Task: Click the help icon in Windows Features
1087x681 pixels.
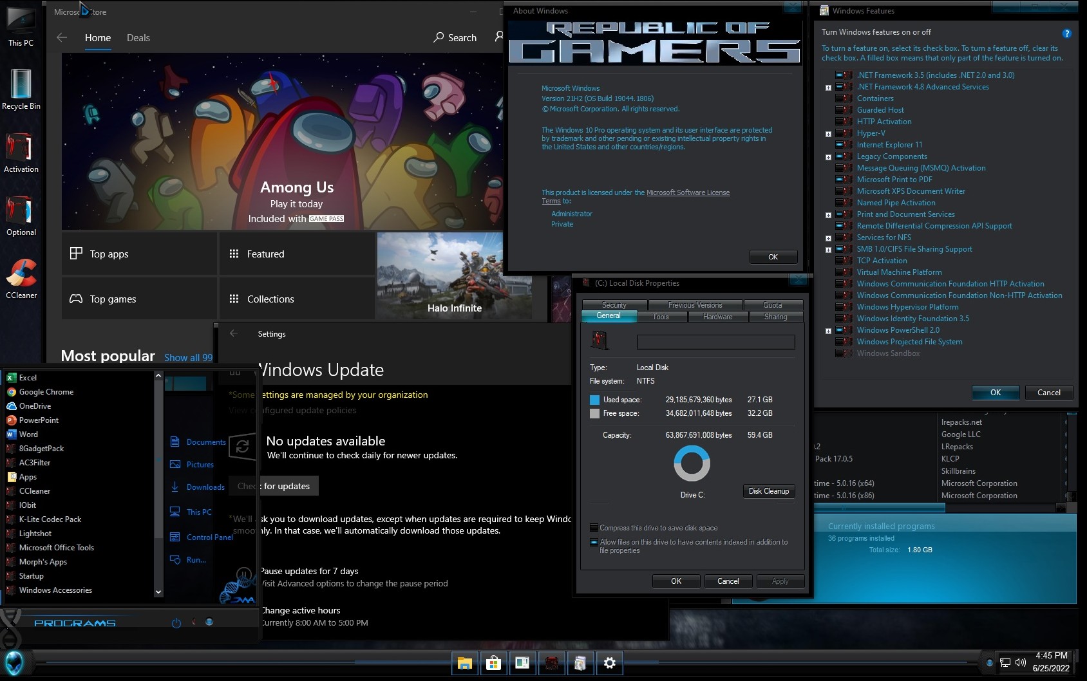Action: point(1066,33)
